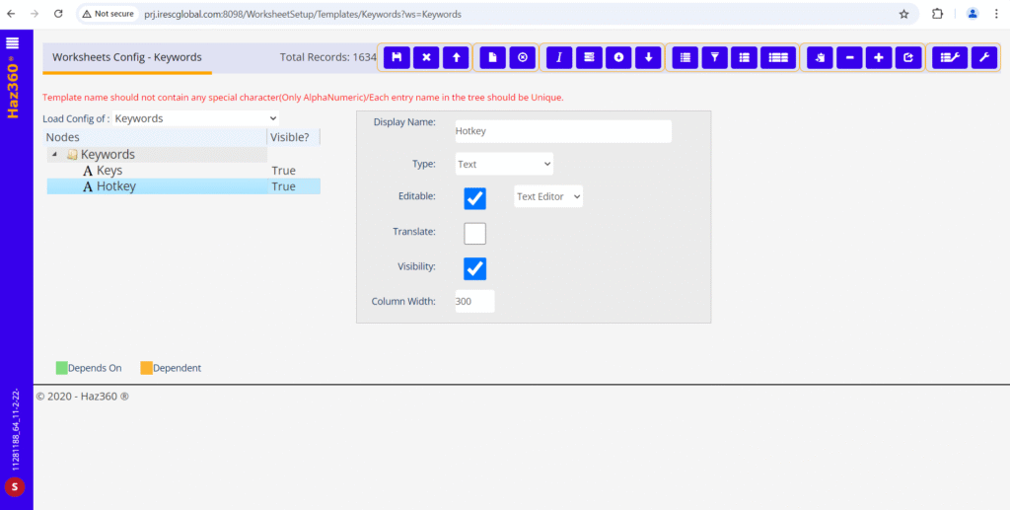
Task: Click the filter funnel toolbar icon
Action: tap(714, 58)
